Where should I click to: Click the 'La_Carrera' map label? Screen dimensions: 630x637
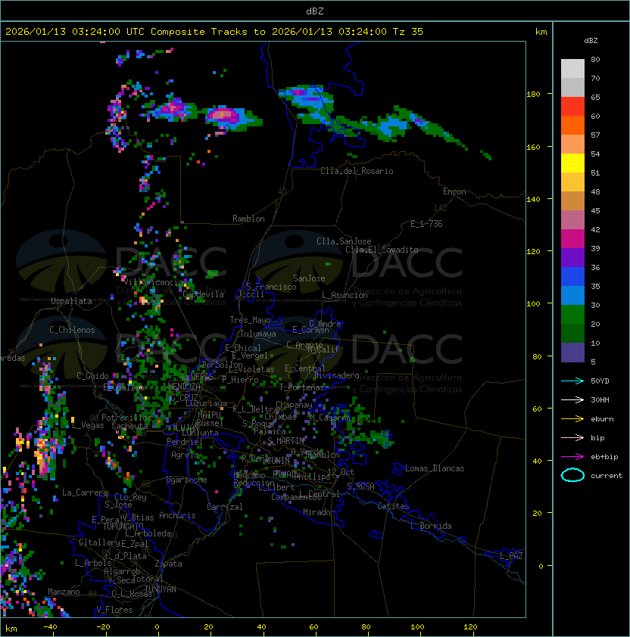pos(85,493)
